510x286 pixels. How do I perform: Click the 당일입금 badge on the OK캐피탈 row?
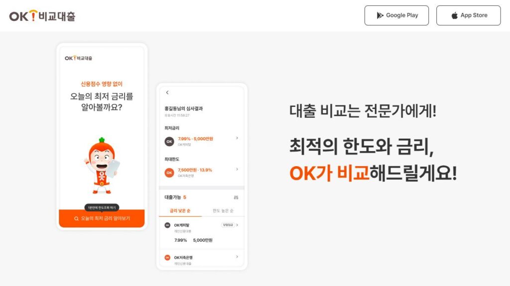tap(228, 225)
